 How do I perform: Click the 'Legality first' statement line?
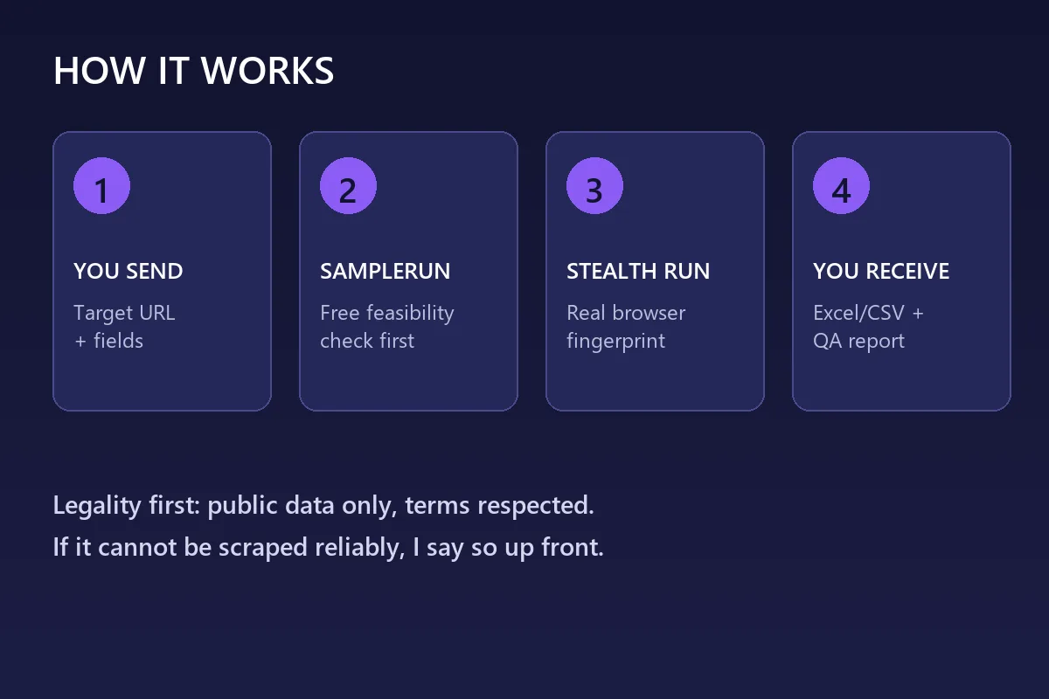[x=323, y=506]
